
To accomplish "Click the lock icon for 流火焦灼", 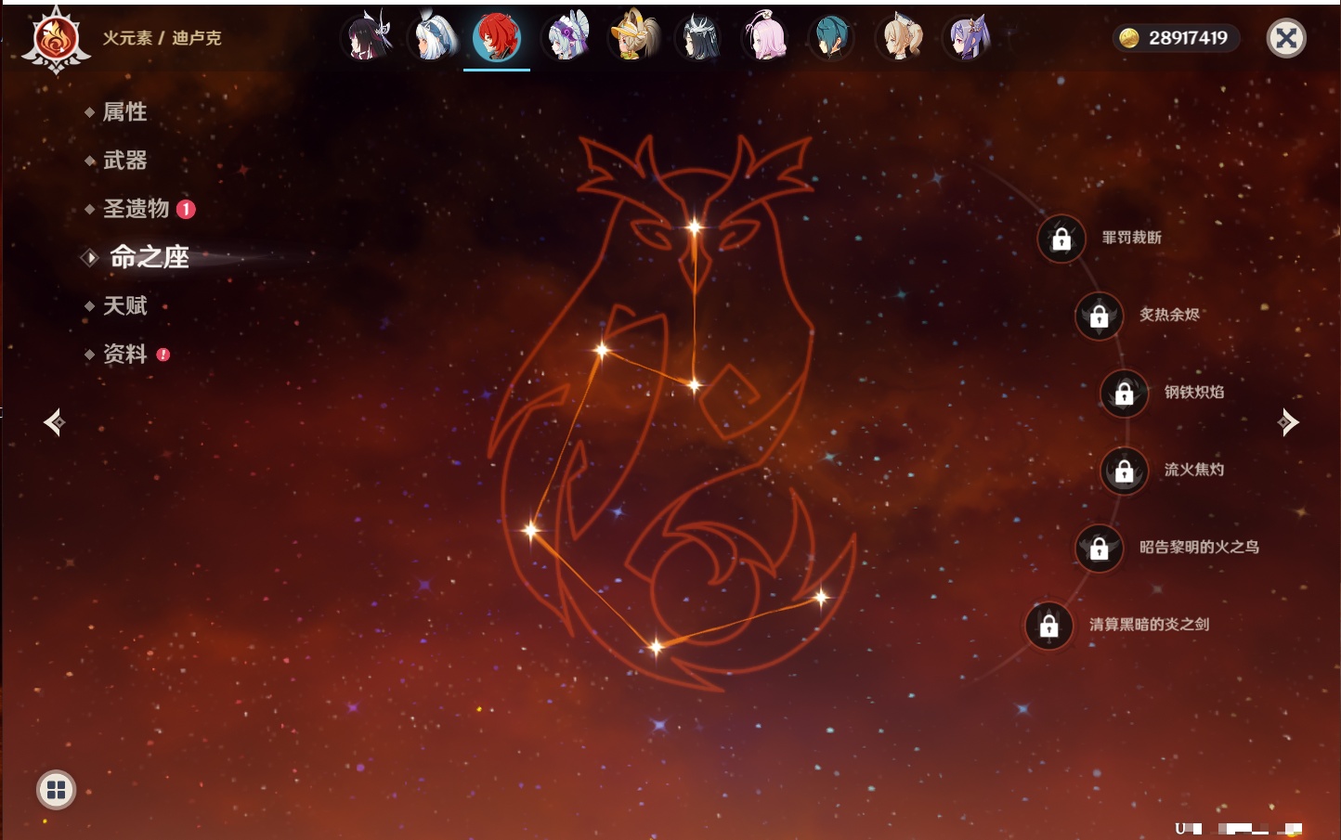I will (1124, 471).
